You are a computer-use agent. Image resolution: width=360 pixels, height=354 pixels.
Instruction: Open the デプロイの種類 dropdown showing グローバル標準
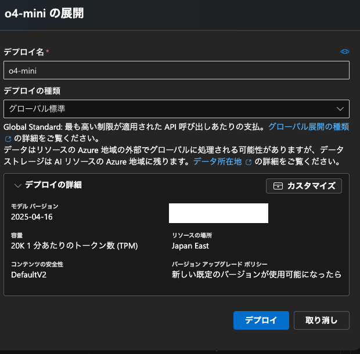pyautogui.click(x=177, y=109)
